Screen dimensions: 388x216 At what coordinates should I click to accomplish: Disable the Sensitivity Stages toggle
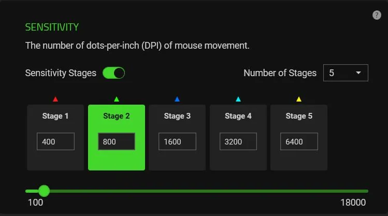[114, 73]
